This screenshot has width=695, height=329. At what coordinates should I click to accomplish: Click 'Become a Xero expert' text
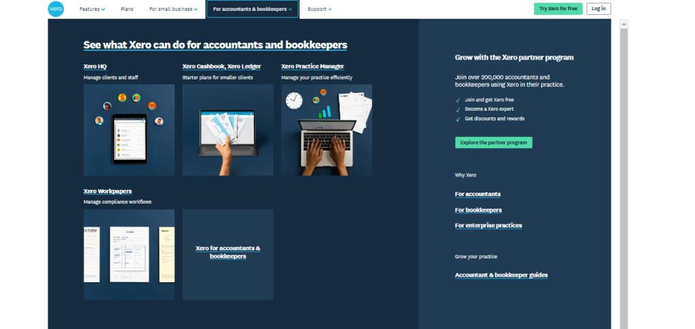(x=489, y=109)
